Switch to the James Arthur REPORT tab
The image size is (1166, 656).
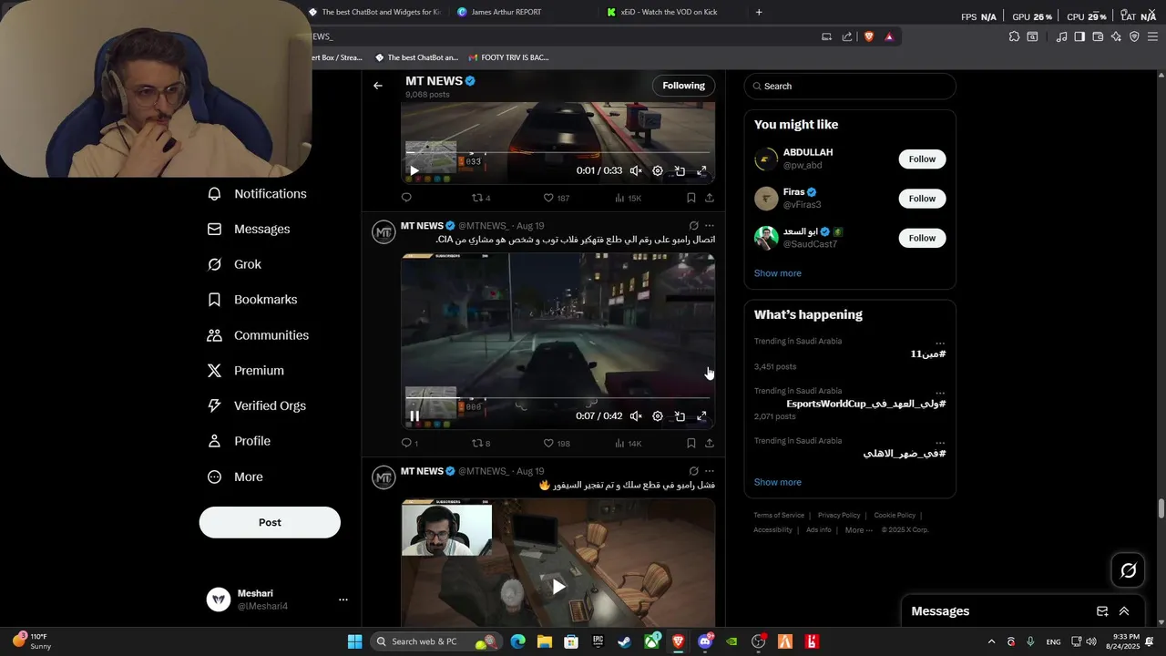click(522, 12)
